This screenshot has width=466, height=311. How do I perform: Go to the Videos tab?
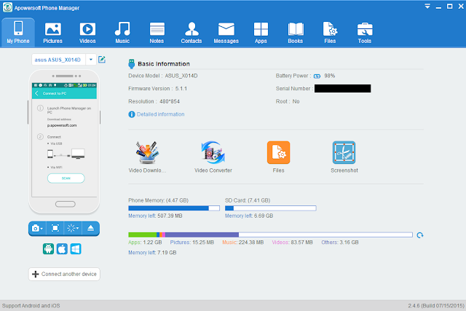pyautogui.click(x=87, y=32)
